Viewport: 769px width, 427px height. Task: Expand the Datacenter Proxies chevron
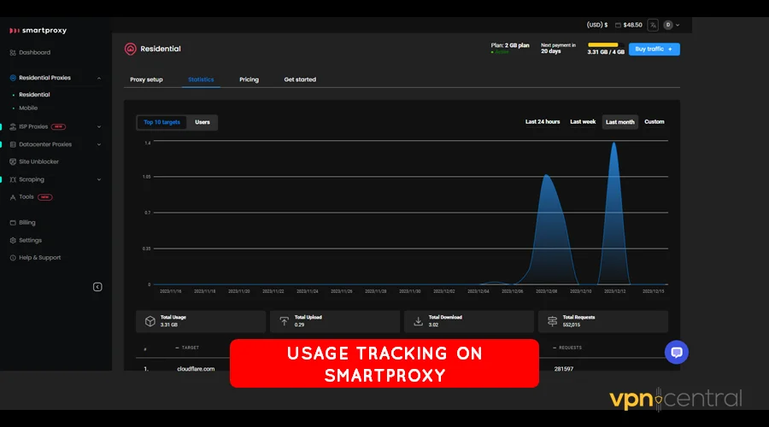point(99,144)
